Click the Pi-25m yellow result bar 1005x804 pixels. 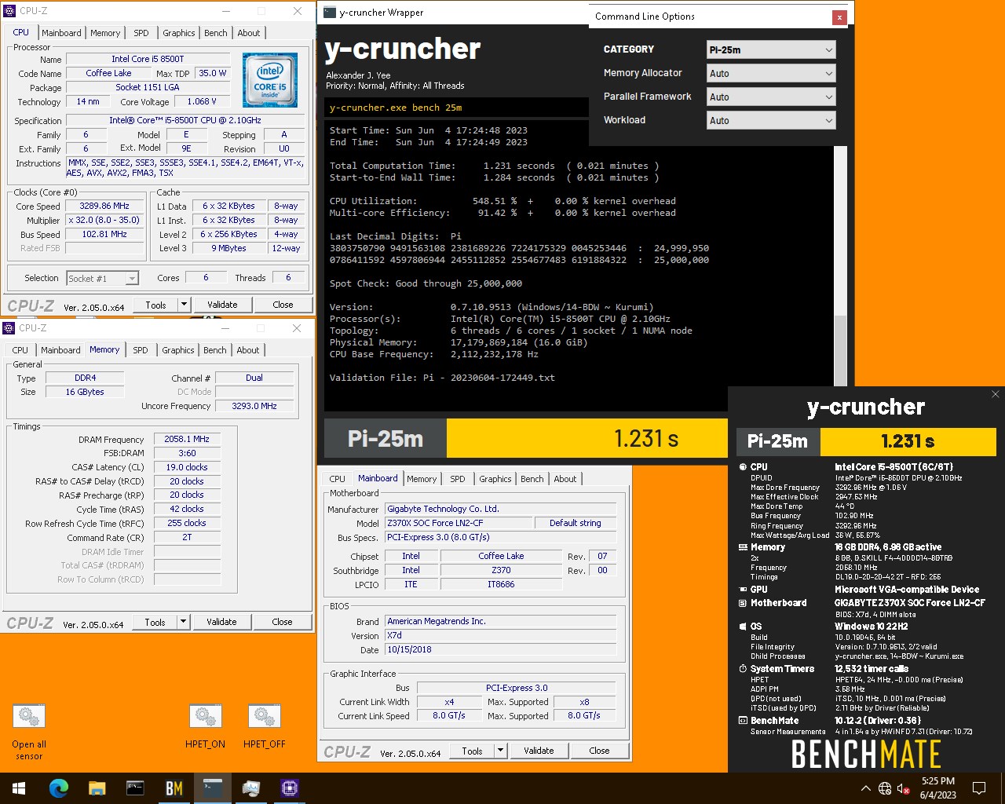[x=587, y=438]
